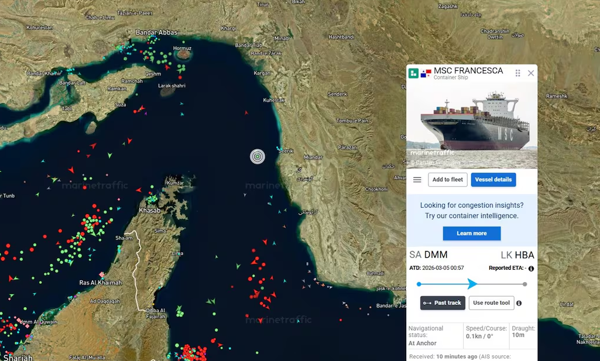This screenshot has height=361, width=600.
Task: Open the MSC FRANCESCA ship photo
Action: [472, 125]
